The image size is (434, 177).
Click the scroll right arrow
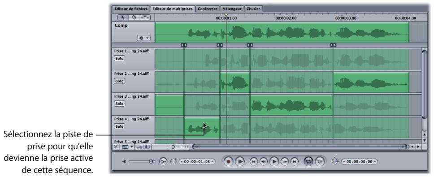point(418,147)
